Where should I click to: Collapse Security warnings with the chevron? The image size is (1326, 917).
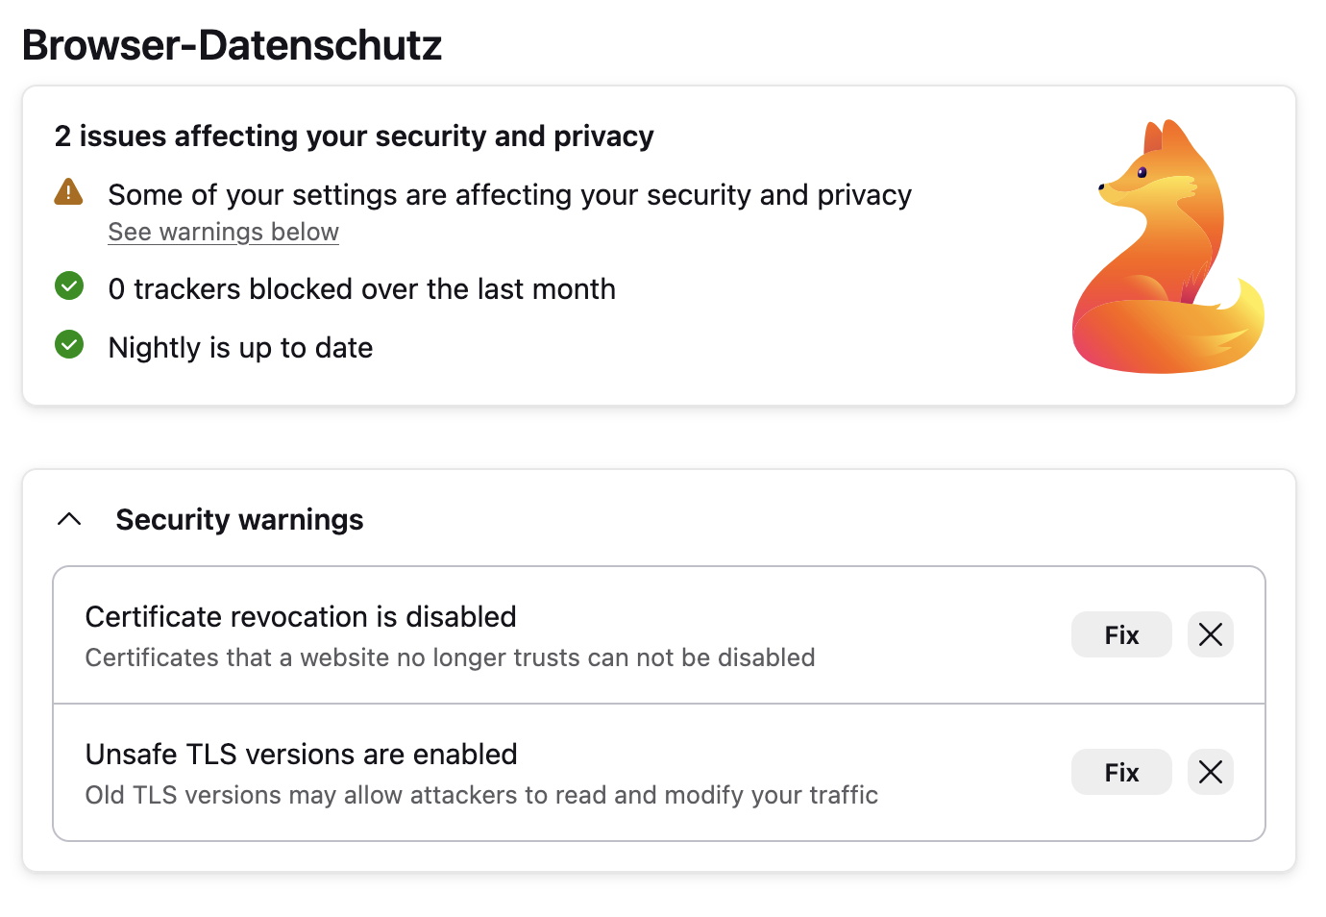click(x=69, y=519)
